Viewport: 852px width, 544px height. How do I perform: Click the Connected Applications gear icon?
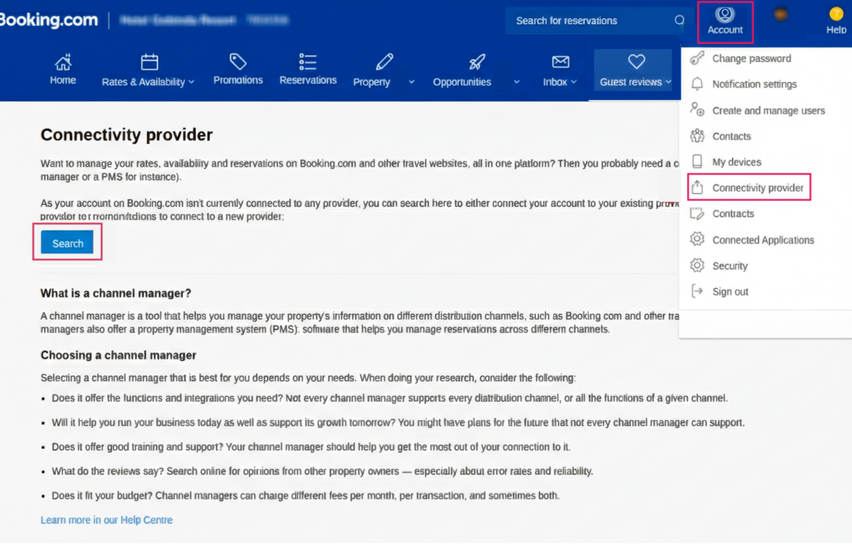click(x=697, y=239)
